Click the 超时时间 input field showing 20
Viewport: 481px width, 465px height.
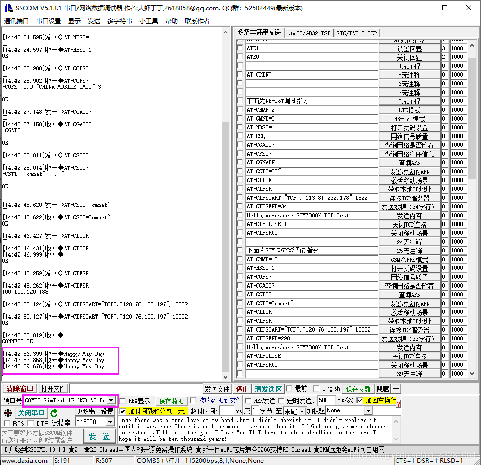[x=226, y=411]
